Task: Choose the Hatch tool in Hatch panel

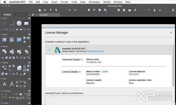Action: click(x=4, y=40)
